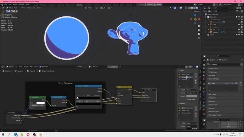Image resolution: width=244 pixels, height=137 pixels.
Task: Open the ColorRamp Constant interpolation dropdown
Action: tap(97, 95)
